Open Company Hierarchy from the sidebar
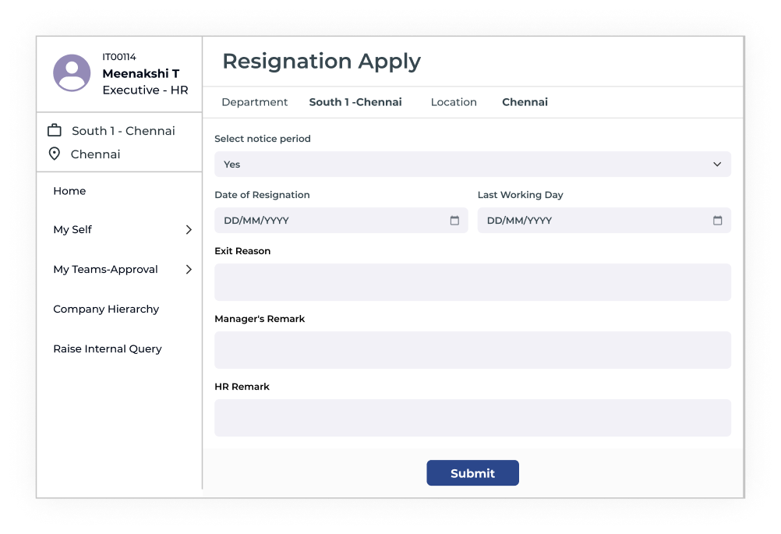 [x=106, y=309]
